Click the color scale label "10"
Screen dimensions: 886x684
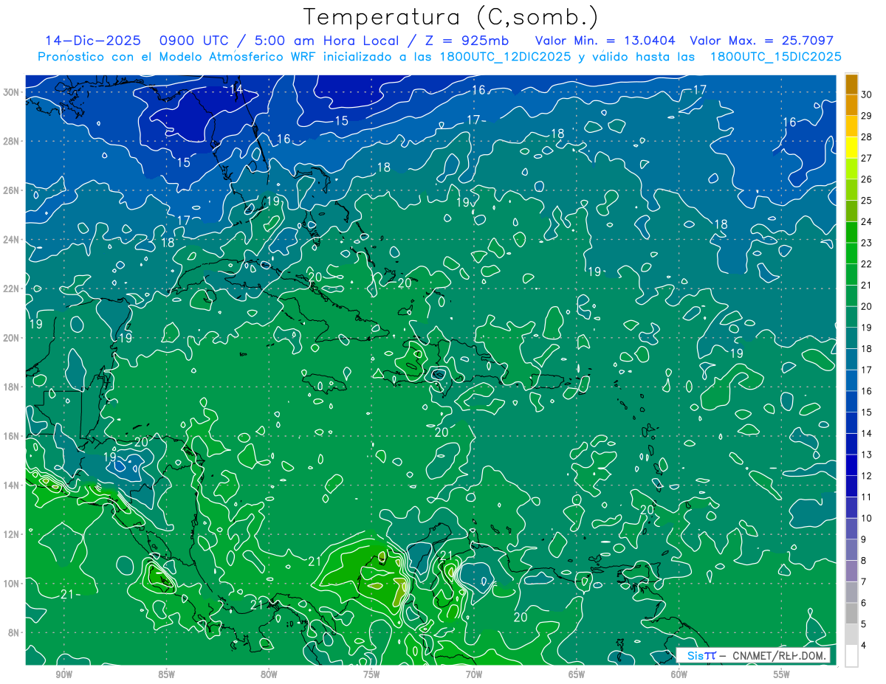tap(866, 518)
